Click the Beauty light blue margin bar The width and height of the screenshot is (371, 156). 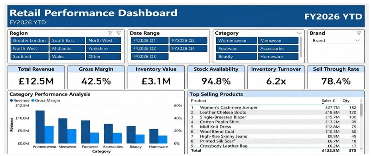tap(140, 139)
